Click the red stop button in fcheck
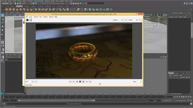The image size is (193, 108). pyautogui.click(x=80, y=82)
